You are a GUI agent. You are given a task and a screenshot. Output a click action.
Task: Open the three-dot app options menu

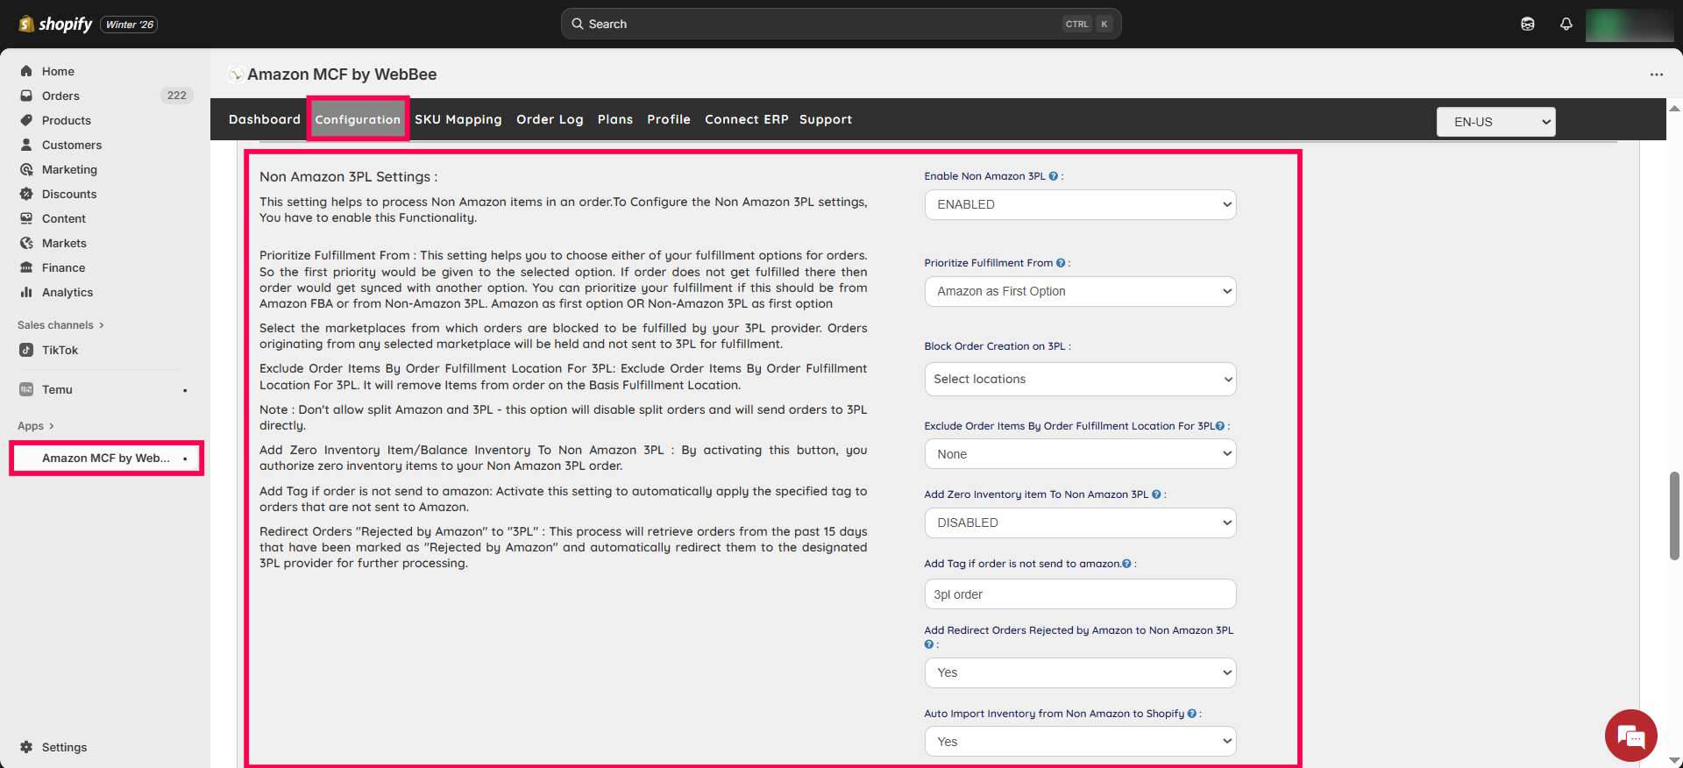tap(1656, 75)
